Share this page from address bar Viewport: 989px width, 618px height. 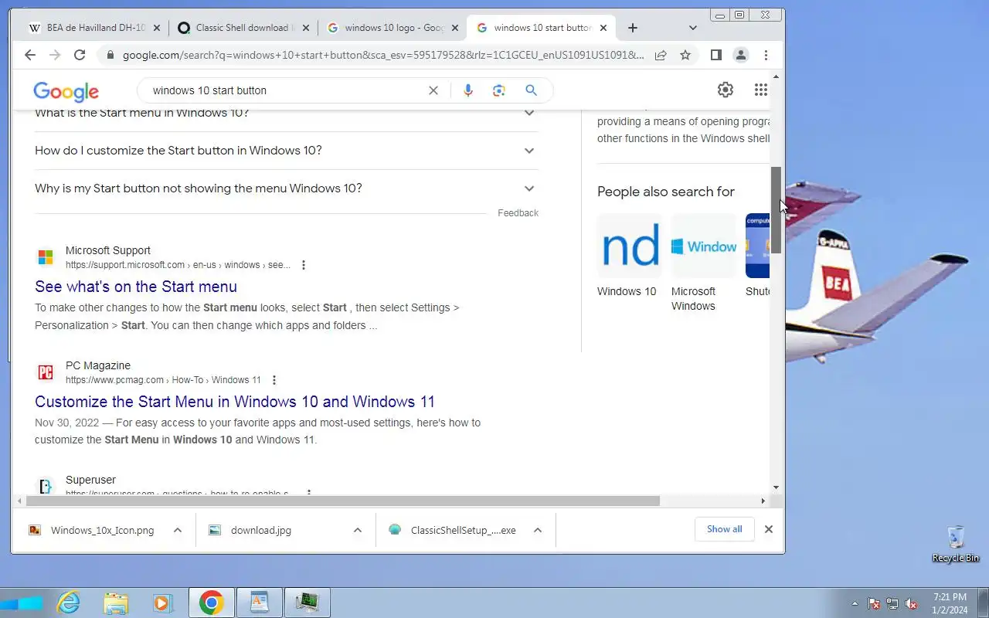click(x=661, y=55)
